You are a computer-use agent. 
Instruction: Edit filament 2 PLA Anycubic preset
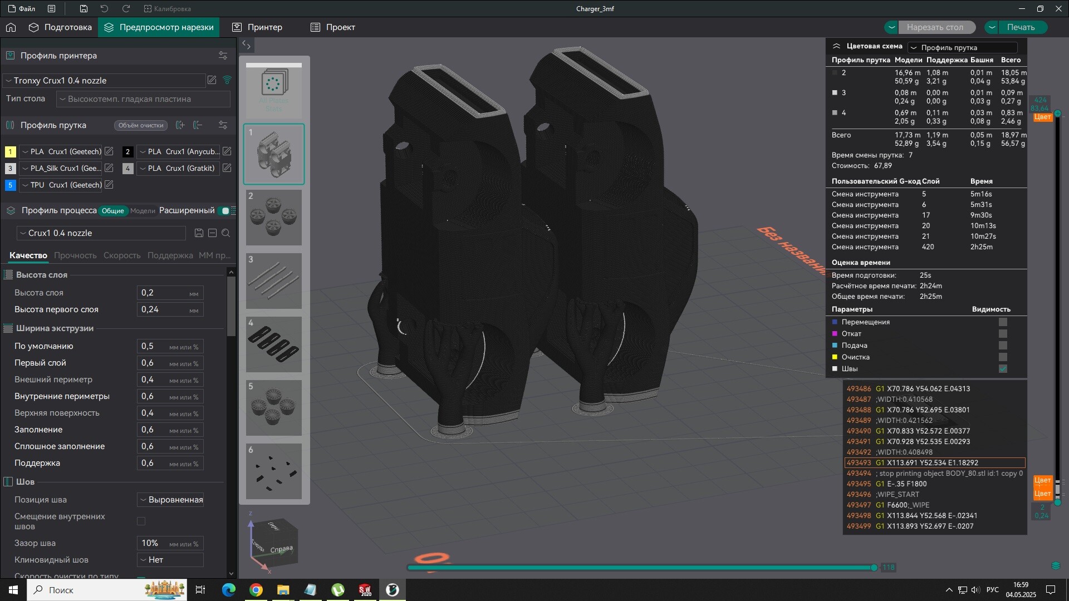[x=227, y=151]
